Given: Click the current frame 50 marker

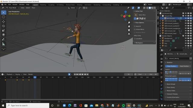Looking at the screenshot, I should pos(35,77).
